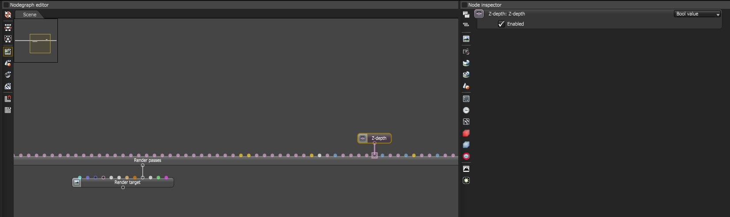Enable grid snapping with the magnet grid icon
The height and width of the screenshot is (217, 730).
8,99
